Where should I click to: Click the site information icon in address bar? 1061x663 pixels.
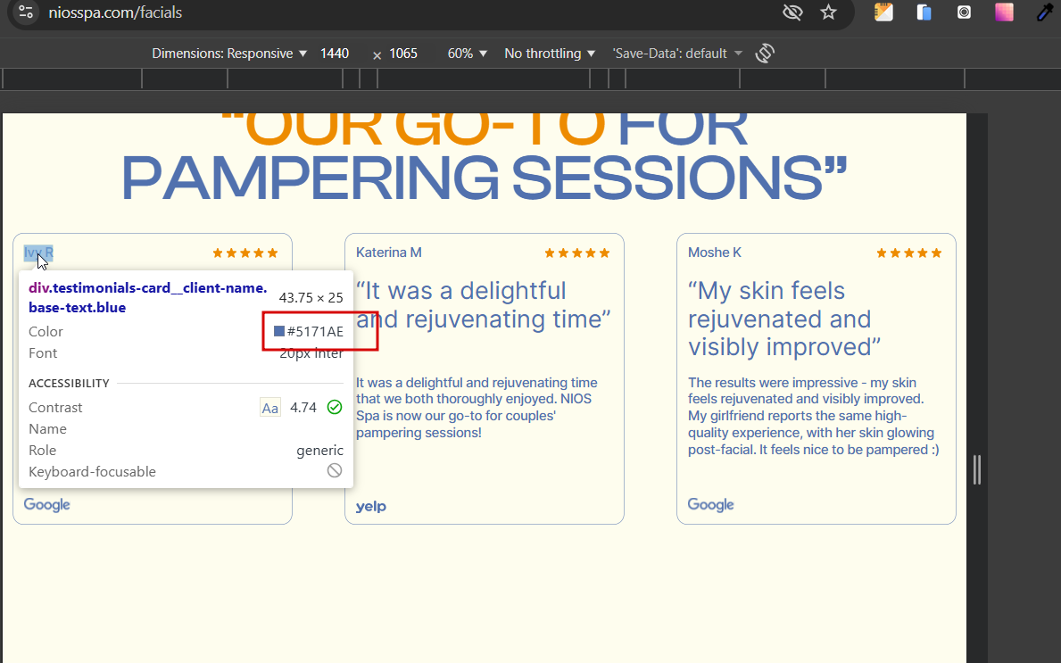[x=26, y=12]
